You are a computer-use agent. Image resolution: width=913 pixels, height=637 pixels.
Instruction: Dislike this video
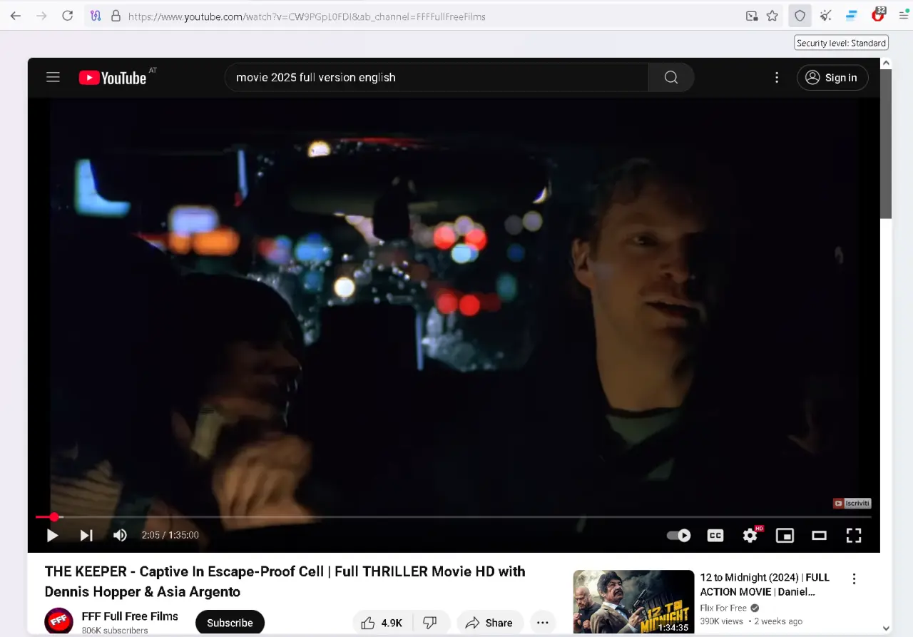click(430, 623)
